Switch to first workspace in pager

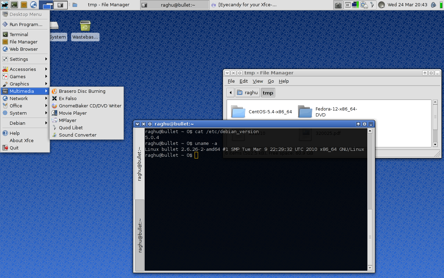[x=46, y=5]
